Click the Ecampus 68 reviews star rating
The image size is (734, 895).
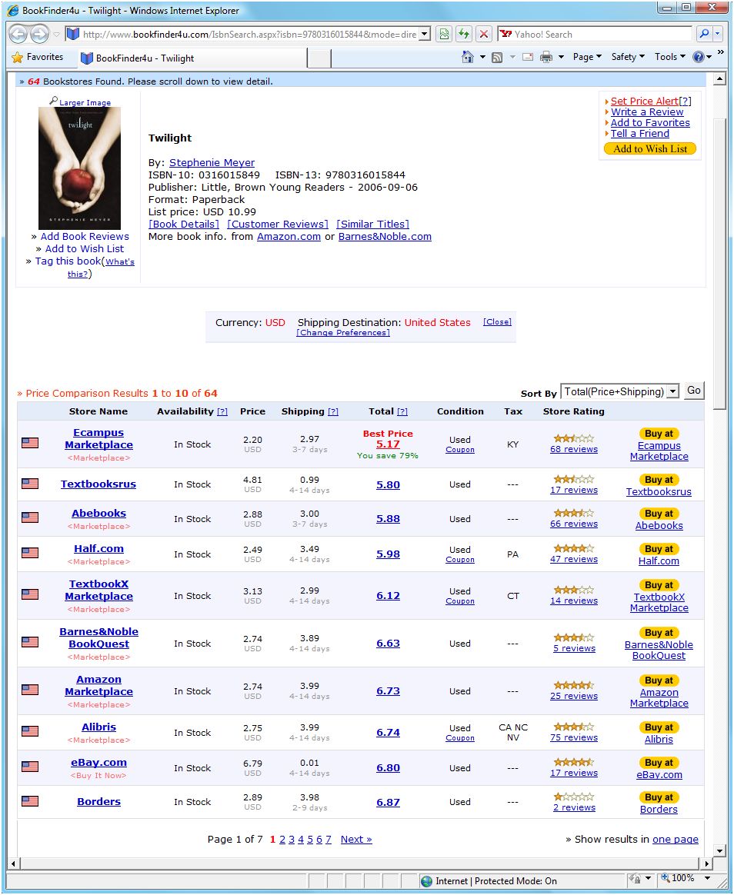[x=573, y=438]
